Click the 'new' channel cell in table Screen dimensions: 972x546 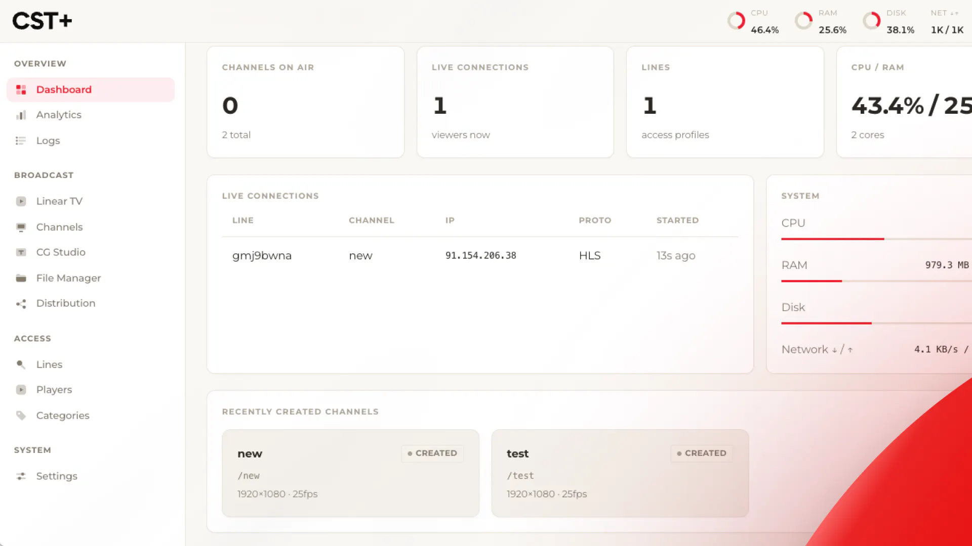click(360, 256)
